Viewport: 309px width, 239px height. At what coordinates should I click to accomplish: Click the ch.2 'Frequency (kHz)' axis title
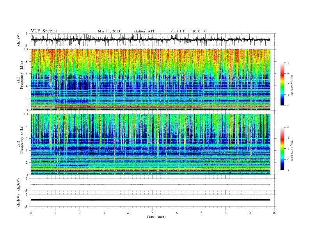coord(21,140)
